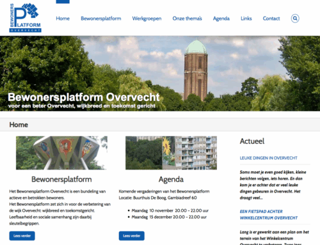Click 'Komende vergaderingen van het Bewonersplatform' text
320x245 pixels.
164,191
